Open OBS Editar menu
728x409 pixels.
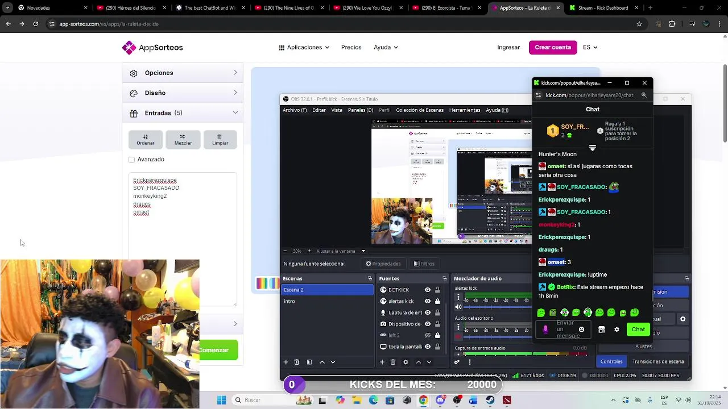[319, 110]
